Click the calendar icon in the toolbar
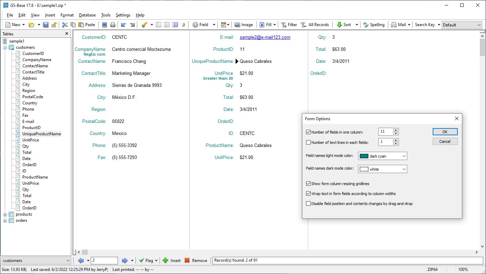This screenshot has width=486, height=274. (x=223, y=25)
